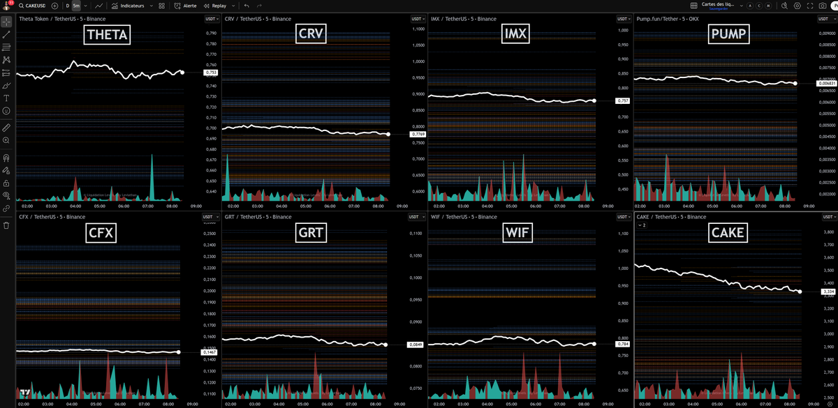Open symbol search showing CAKEUSD
838x408 pixels.
click(x=32, y=6)
